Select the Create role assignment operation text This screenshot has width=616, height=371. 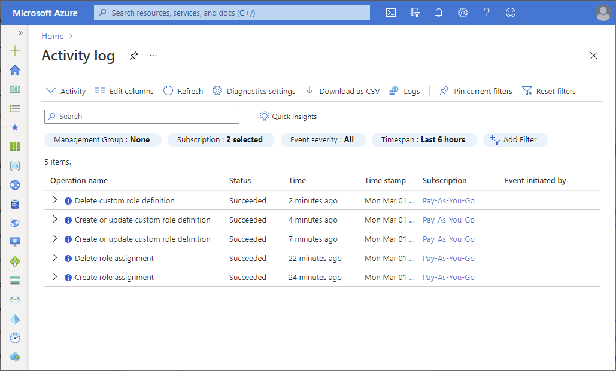[114, 278]
